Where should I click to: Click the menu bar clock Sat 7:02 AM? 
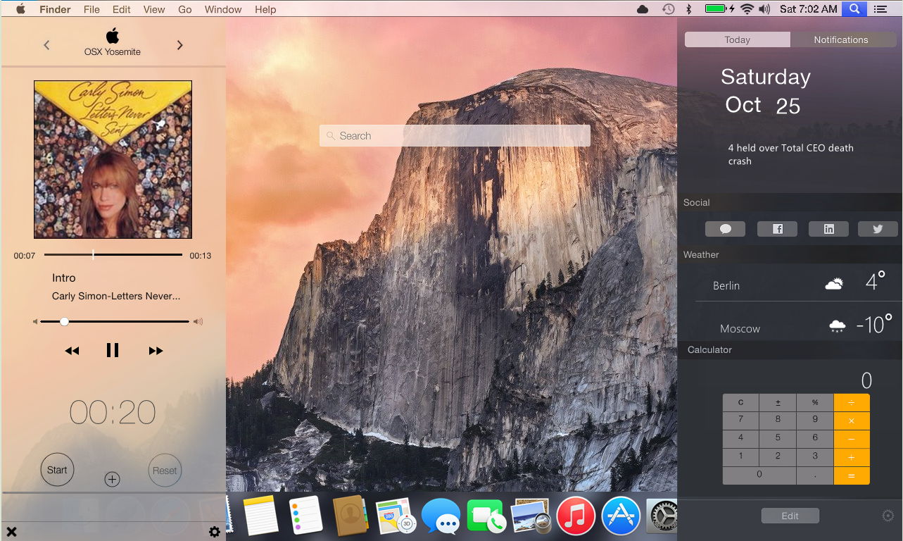point(809,9)
